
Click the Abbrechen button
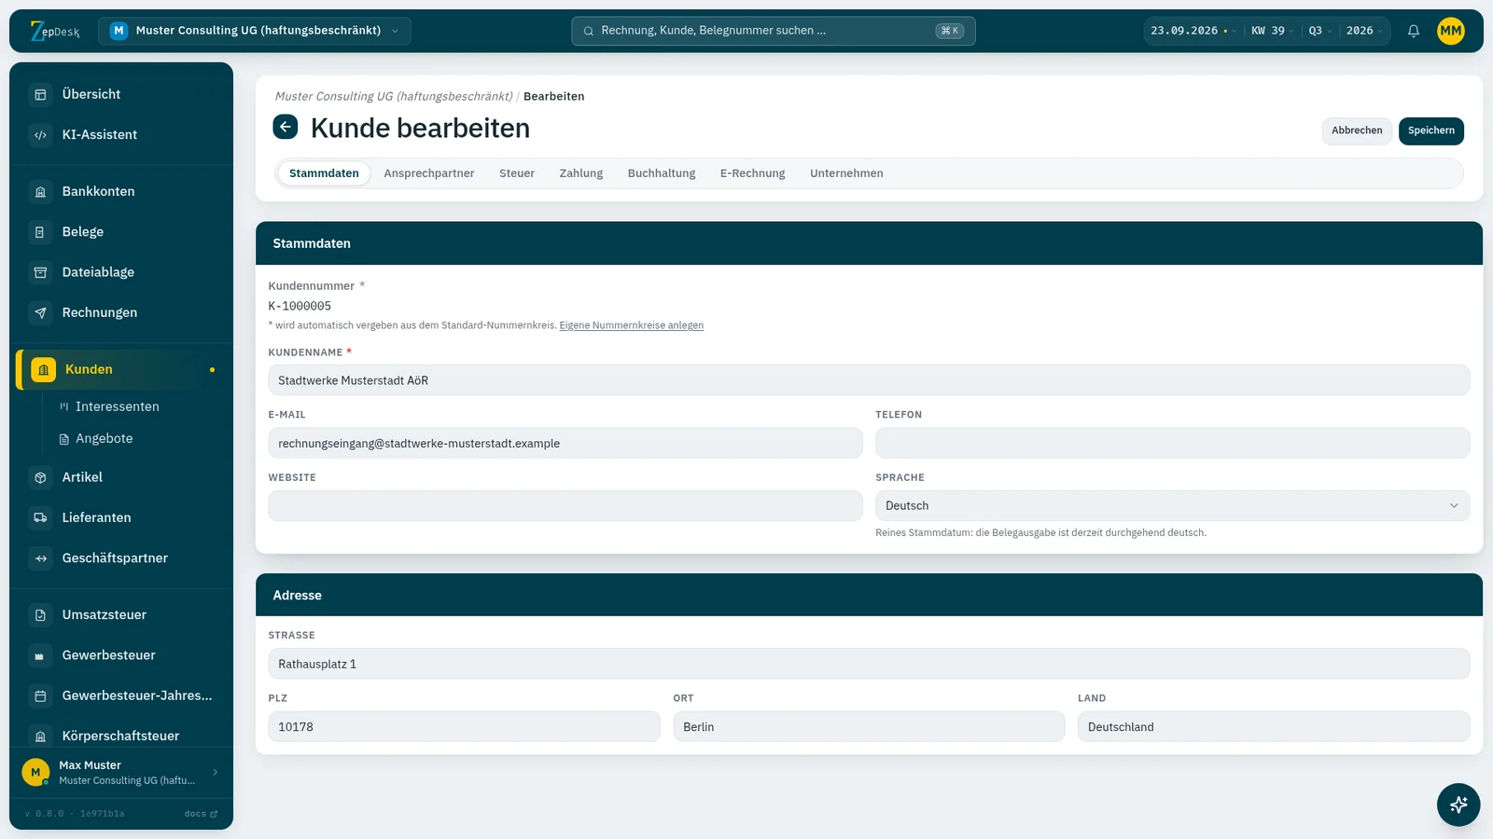coord(1357,131)
